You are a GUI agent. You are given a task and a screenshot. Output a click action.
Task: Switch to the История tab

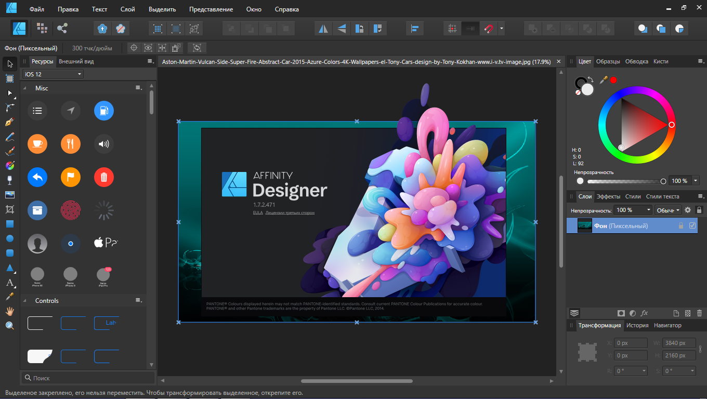(x=637, y=325)
